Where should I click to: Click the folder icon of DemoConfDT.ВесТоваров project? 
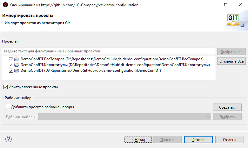17,59
